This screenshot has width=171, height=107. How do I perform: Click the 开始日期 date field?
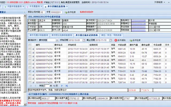point(75,40)
